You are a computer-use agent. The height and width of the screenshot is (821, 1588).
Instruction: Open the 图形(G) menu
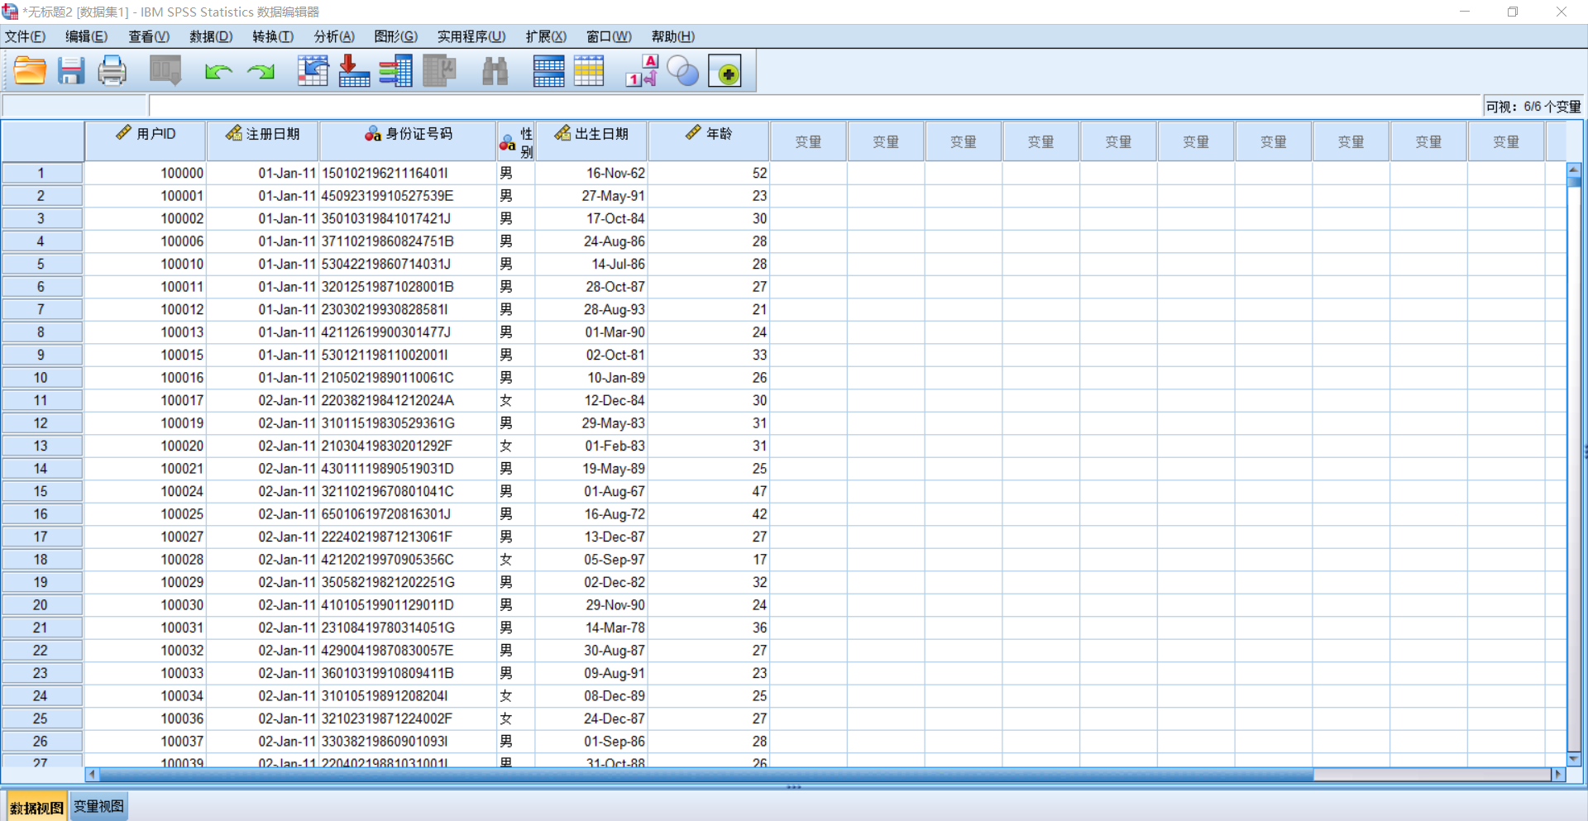(395, 36)
